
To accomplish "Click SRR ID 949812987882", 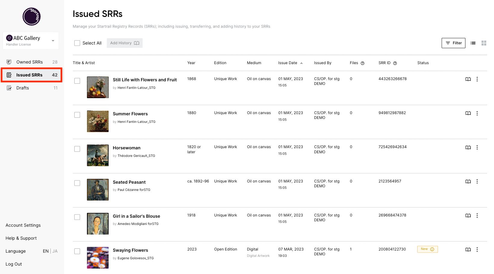I will (x=392, y=113).
